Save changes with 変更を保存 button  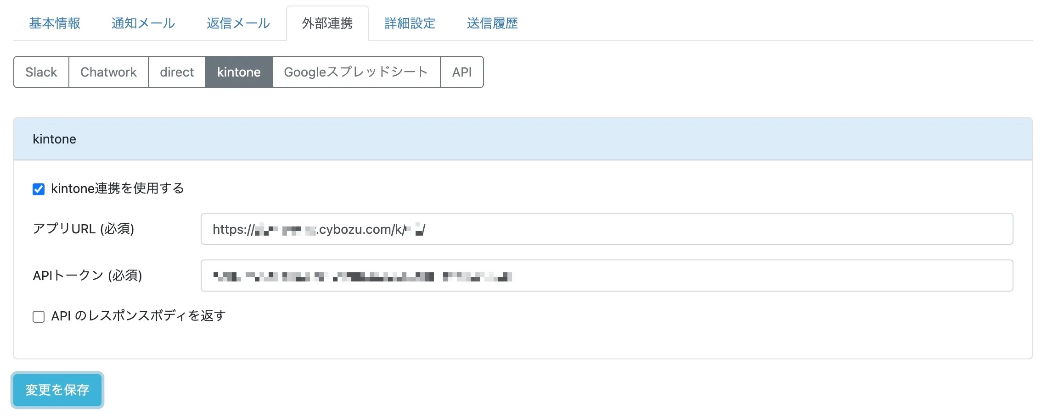pos(57,390)
